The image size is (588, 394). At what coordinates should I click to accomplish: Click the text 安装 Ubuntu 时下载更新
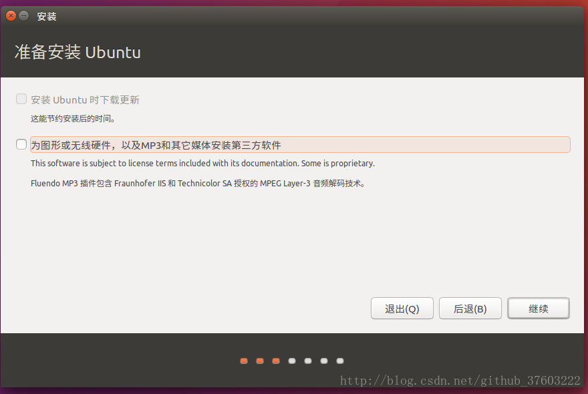(85, 100)
